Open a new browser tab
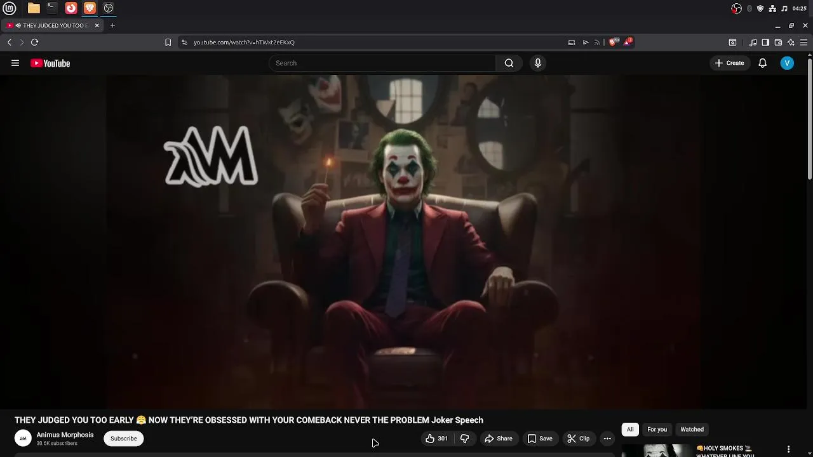 [x=112, y=25]
